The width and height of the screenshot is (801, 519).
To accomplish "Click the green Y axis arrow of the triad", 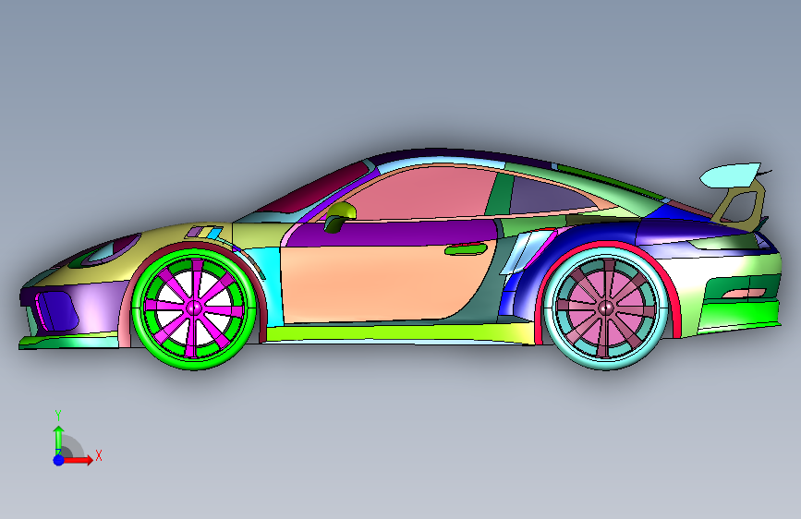I will [x=58, y=440].
